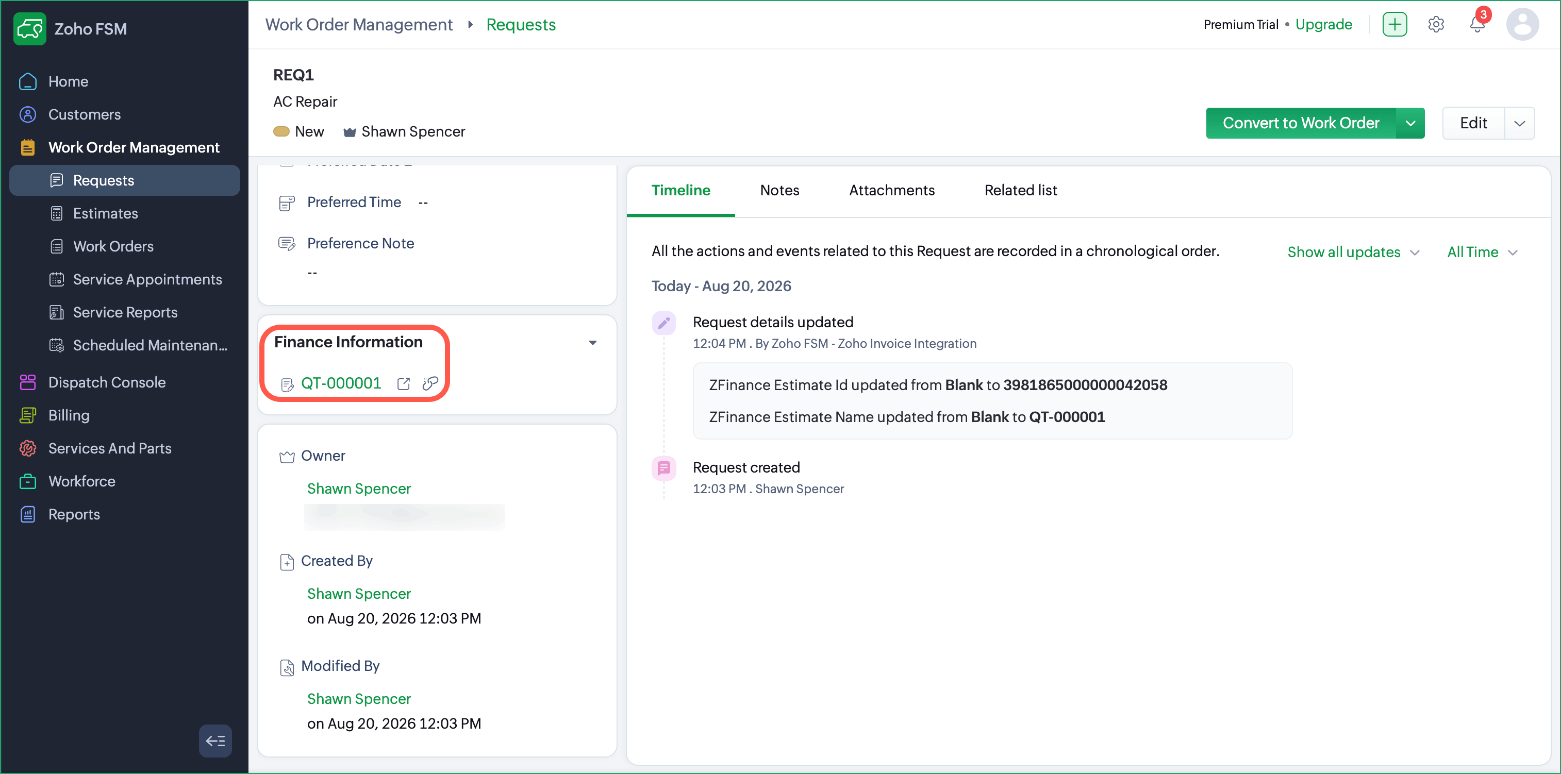
Task: Click the Billing icon in sidebar
Action: tap(28, 415)
